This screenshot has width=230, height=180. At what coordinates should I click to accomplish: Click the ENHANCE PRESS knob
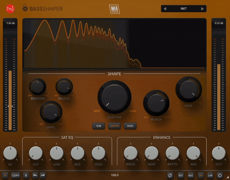(x=131, y=153)
